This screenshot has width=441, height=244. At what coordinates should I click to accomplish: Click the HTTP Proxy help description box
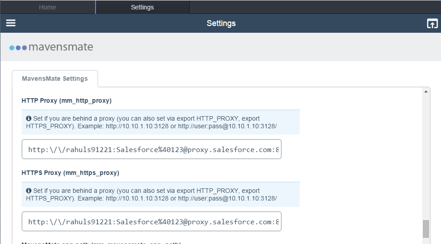(161, 122)
